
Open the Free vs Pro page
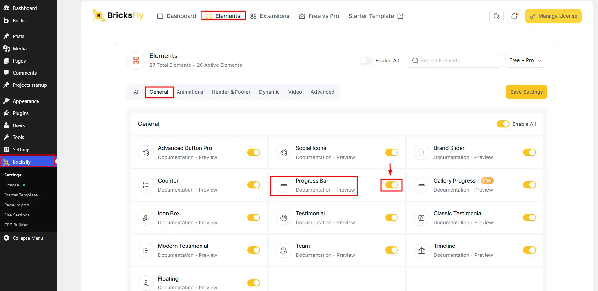coord(319,16)
